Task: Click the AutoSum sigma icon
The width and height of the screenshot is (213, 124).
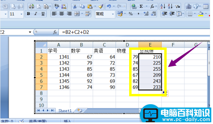Action: [x=141, y=6]
